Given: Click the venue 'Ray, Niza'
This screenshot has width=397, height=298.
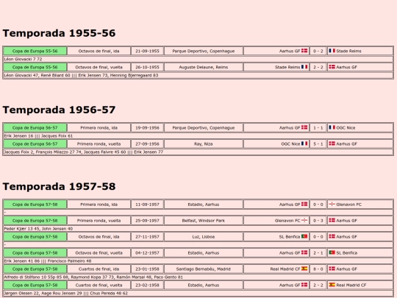Looking at the screenshot, I should click(204, 144).
